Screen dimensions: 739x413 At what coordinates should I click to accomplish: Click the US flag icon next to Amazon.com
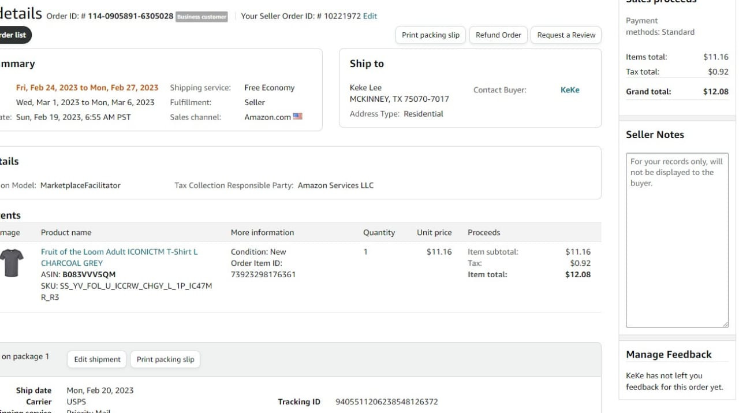(297, 116)
